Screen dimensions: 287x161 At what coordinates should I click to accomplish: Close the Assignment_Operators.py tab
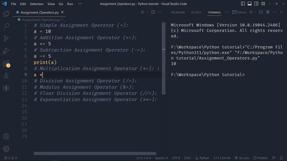click(62, 12)
